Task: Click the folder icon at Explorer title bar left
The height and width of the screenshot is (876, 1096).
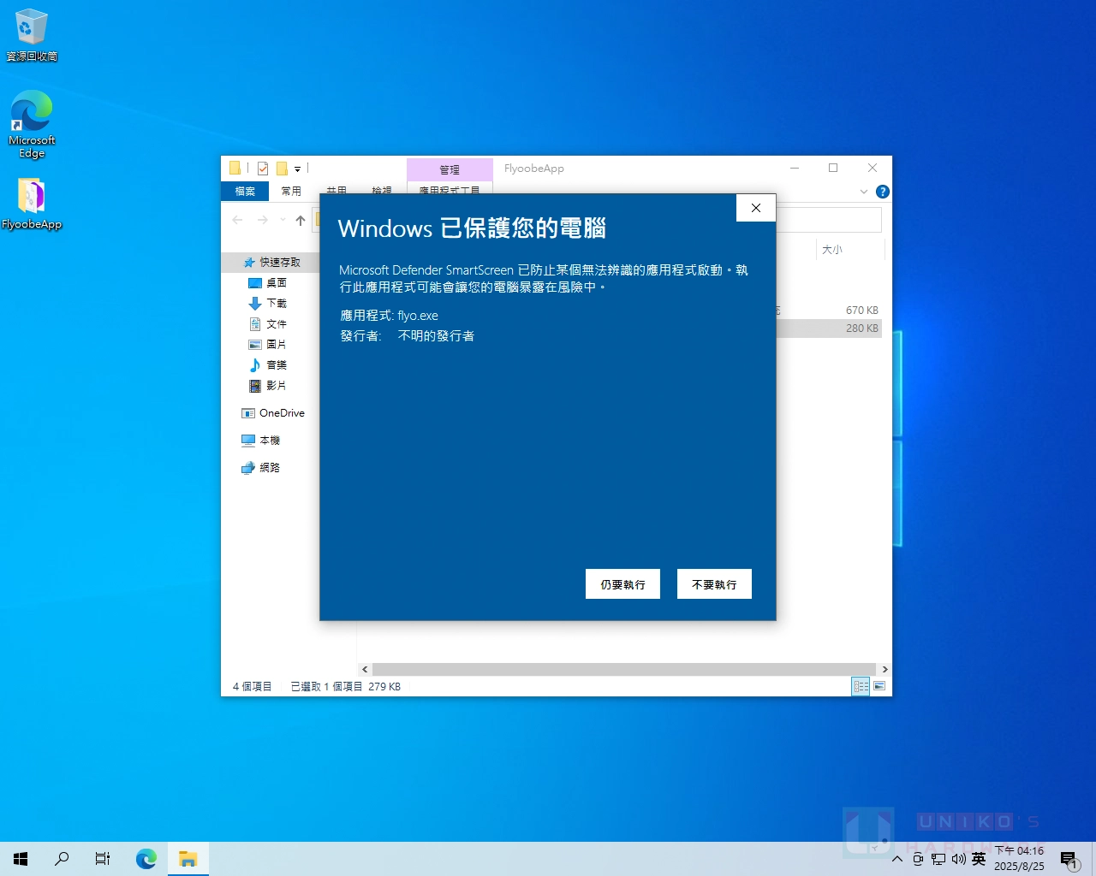Action: tap(235, 169)
